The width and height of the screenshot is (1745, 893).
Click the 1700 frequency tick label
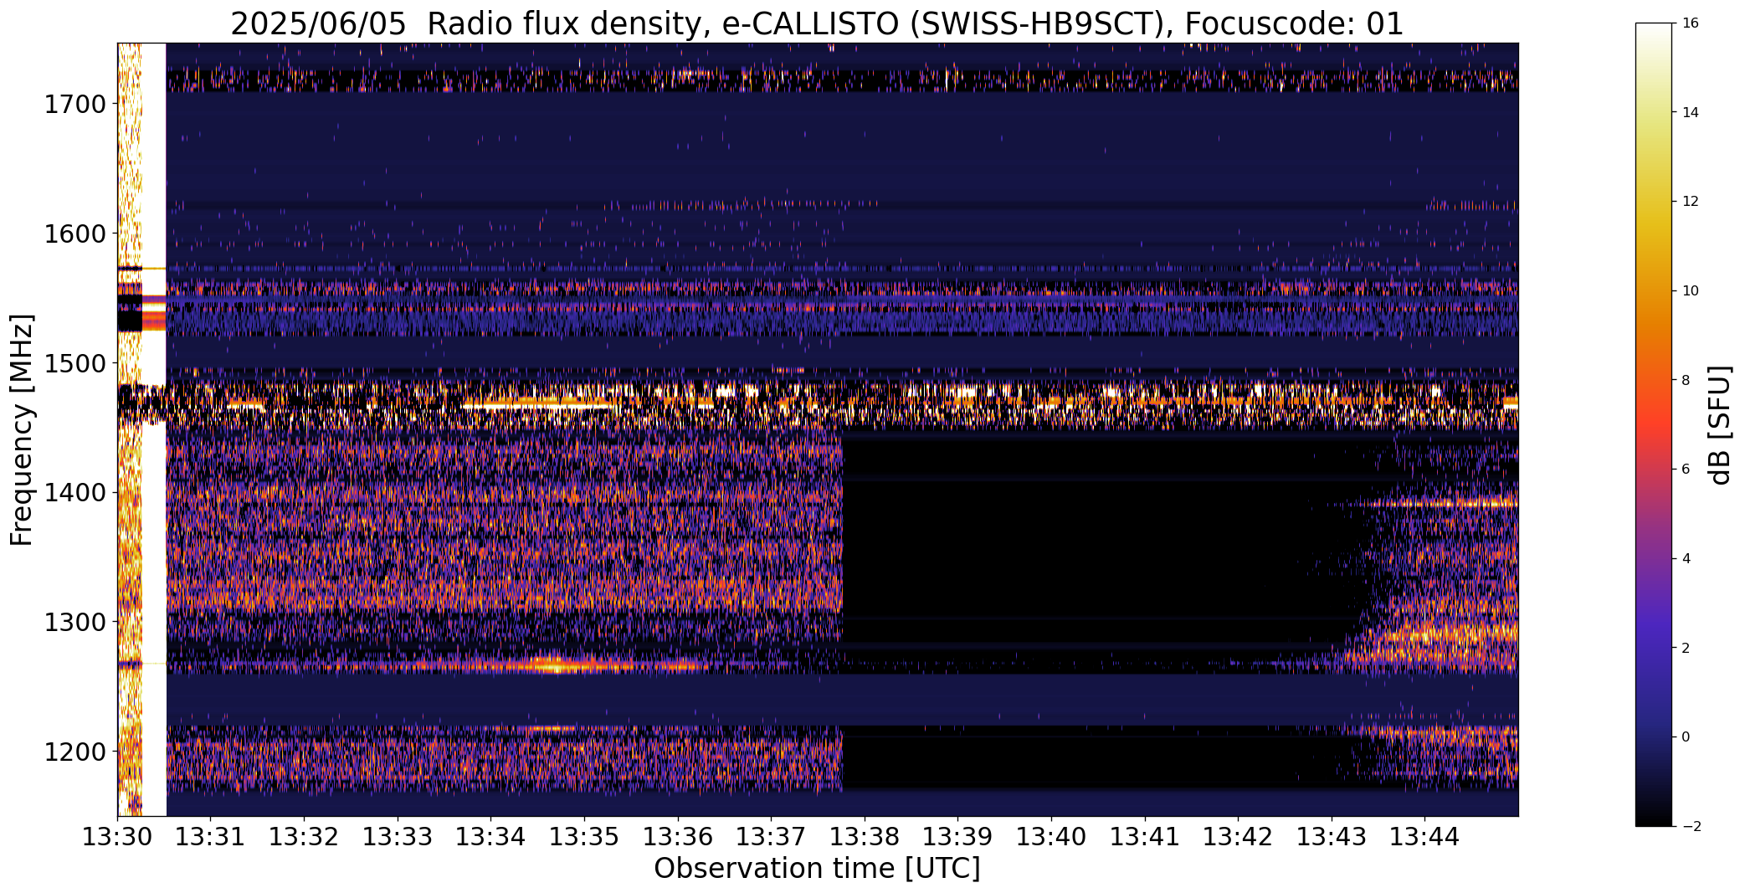pos(74,105)
